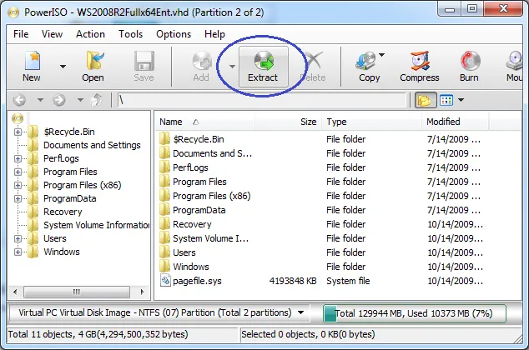Select Program Files (x86) folder icon in list

(x=164, y=195)
